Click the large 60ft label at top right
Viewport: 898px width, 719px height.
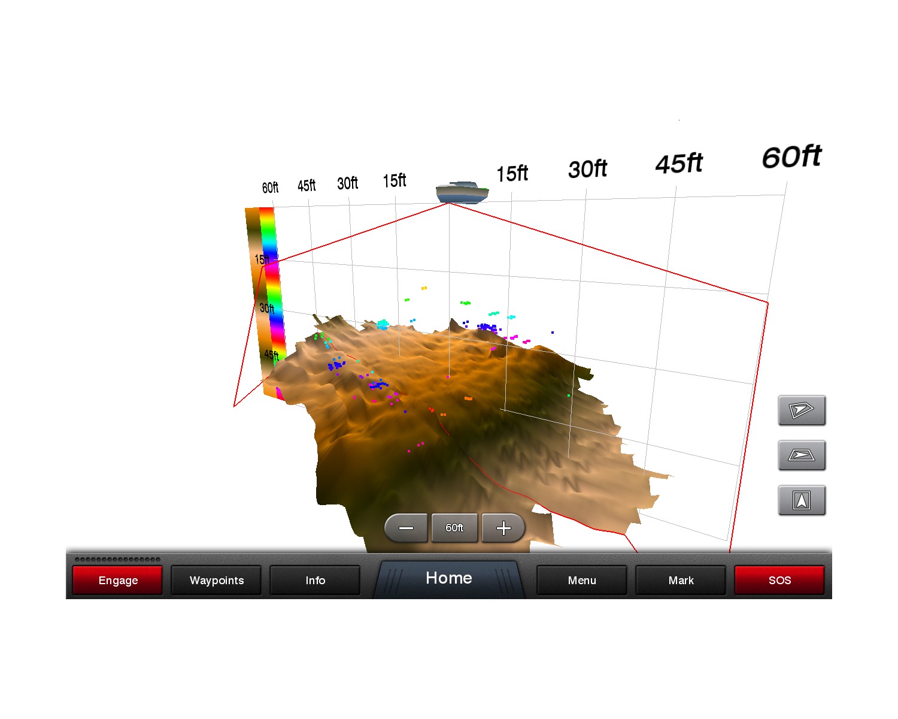(x=791, y=157)
